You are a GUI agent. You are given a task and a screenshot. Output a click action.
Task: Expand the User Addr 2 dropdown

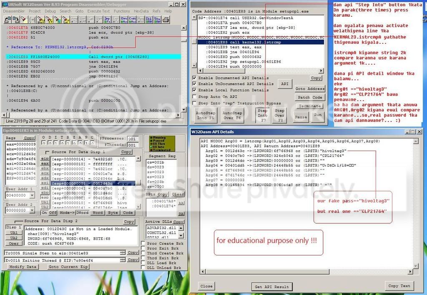[x=32, y=210]
